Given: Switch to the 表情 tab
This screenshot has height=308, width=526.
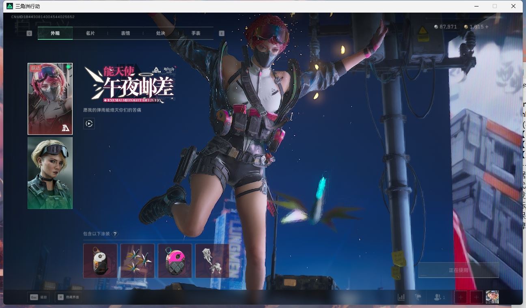Looking at the screenshot, I should [125, 33].
